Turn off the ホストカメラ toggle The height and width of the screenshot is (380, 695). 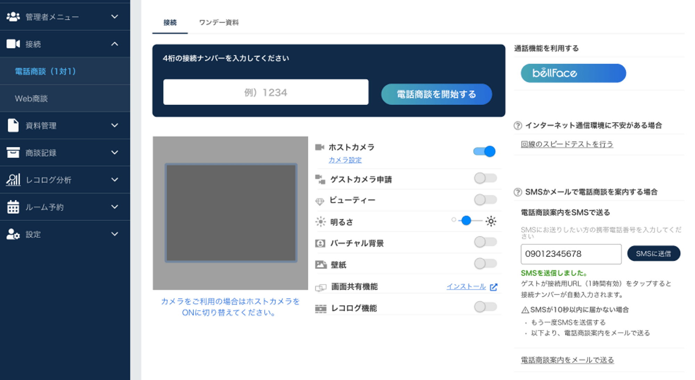pyautogui.click(x=485, y=152)
